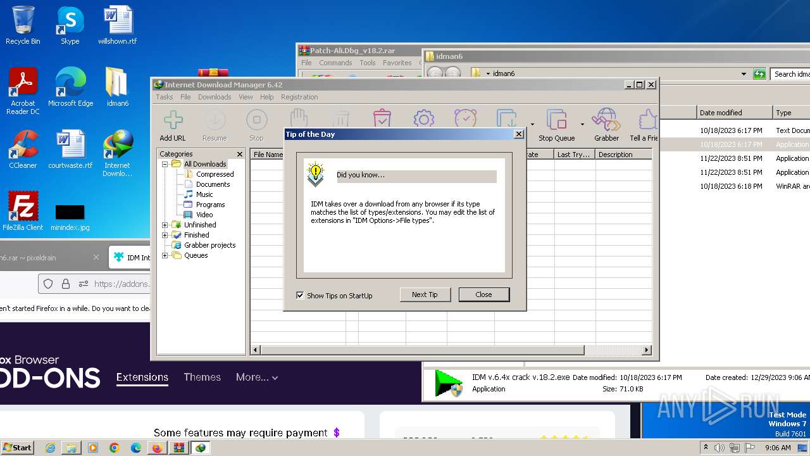The height and width of the screenshot is (456, 810).
Task: Click Next Tip button
Action: 425,294
